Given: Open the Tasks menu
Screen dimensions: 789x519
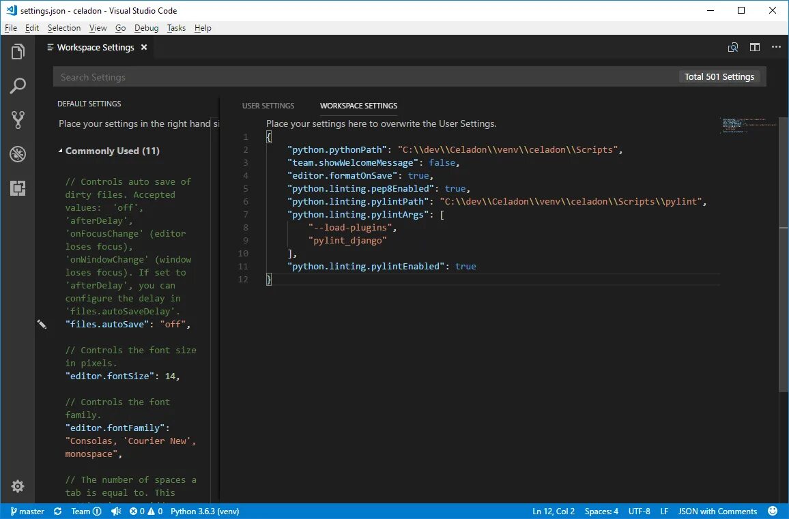Looking at the screenshot, I should tap(176, 28).
